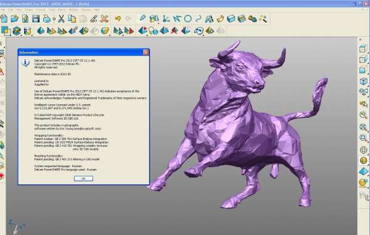
Task: Open the Help menu
Action: (x=97, y=10)
